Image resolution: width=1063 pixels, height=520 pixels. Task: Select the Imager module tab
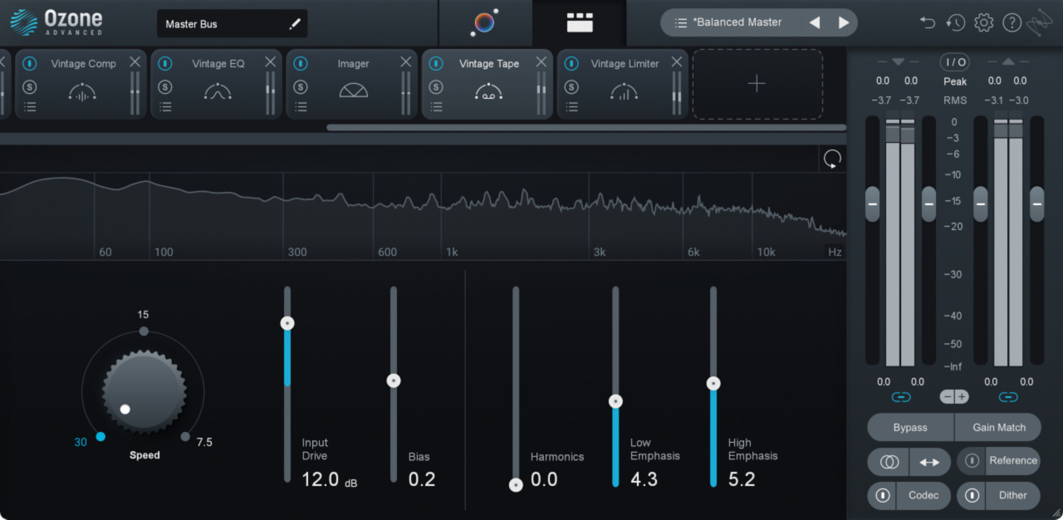(353, 64)
